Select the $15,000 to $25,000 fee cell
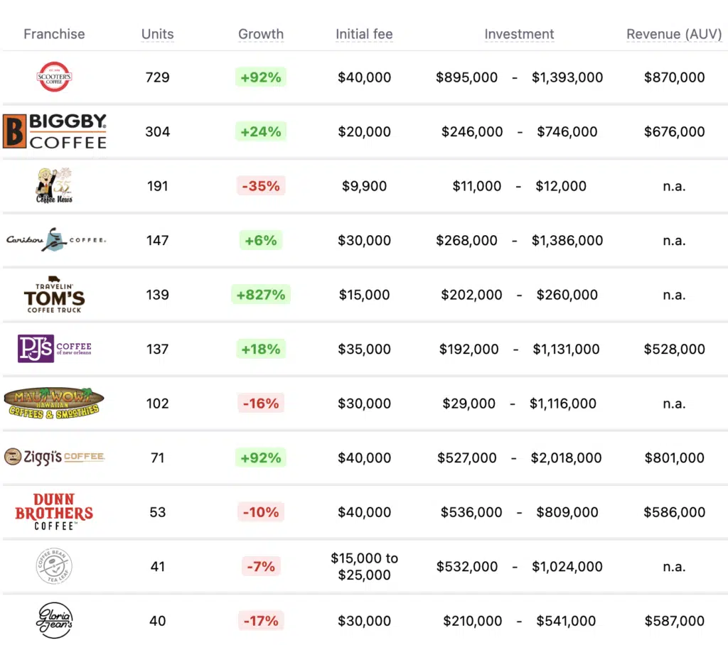The width and height of the screenshot is (728, 645). click(364, 566)
